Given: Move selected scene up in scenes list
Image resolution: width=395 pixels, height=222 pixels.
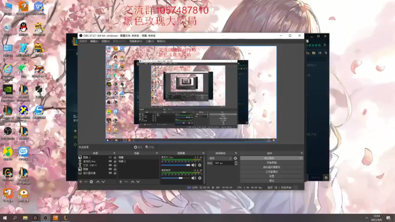Looking at the screenshot, I should pyautogui.click(x=132, y=182).
